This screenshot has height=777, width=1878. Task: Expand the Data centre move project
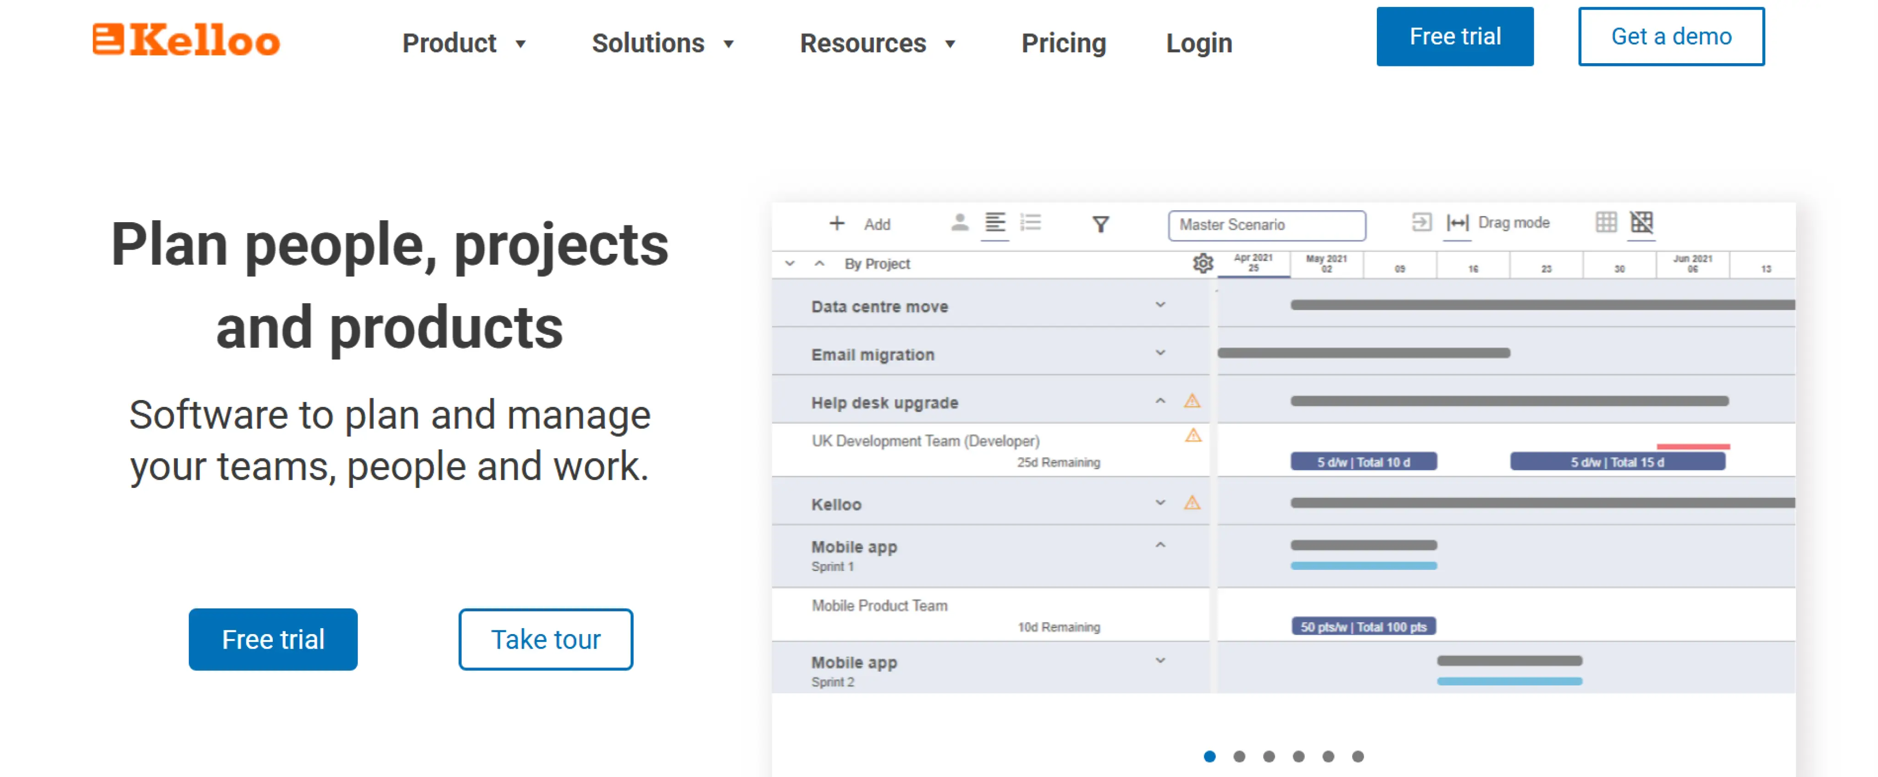[x=1160, y=305]
